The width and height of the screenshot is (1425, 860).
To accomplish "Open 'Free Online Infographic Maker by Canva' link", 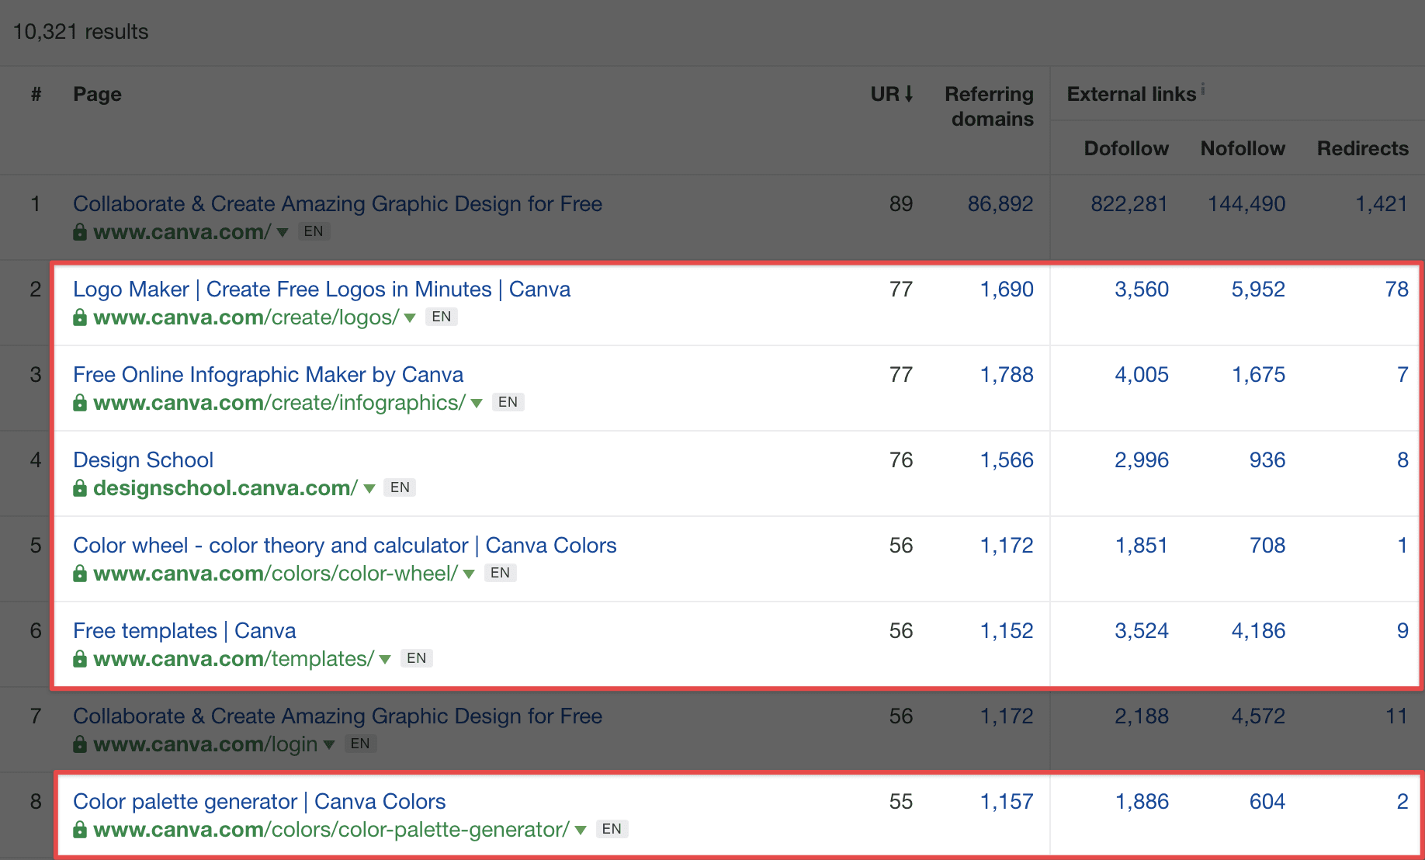I will [268, 375].
